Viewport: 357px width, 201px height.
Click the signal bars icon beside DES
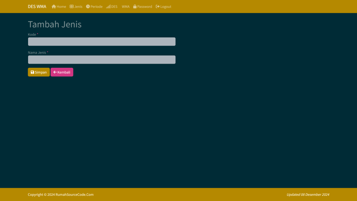108,7
